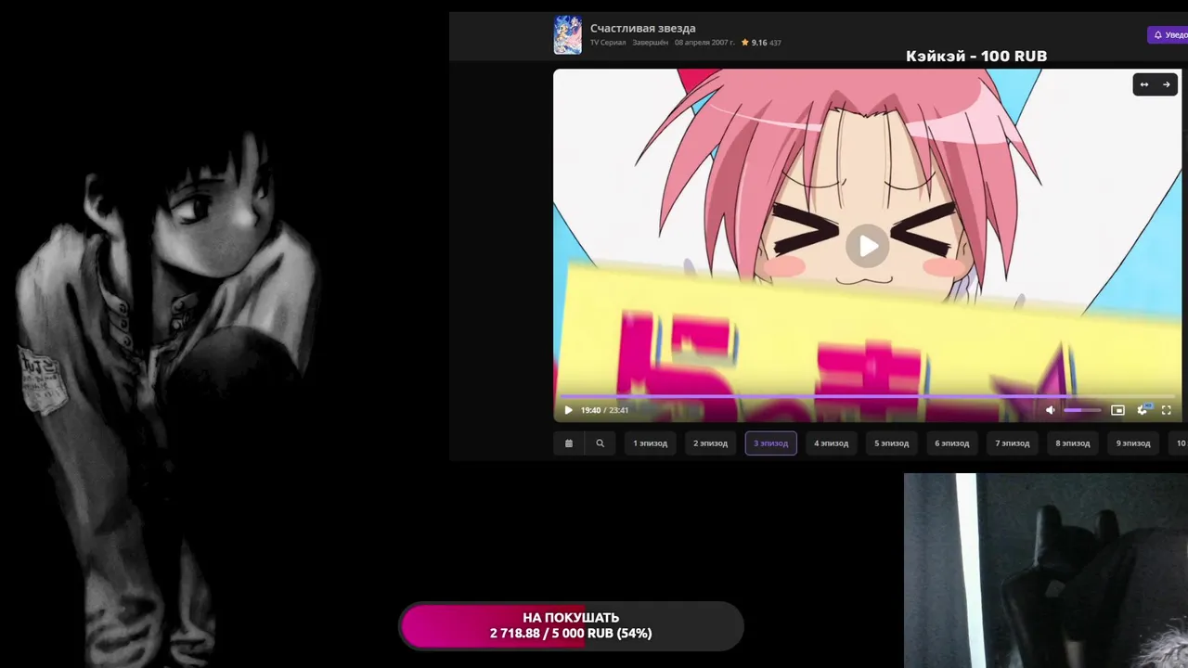Select 1 эпизод
This screenshot has width=1188, height=668.
tap(650, 443)
